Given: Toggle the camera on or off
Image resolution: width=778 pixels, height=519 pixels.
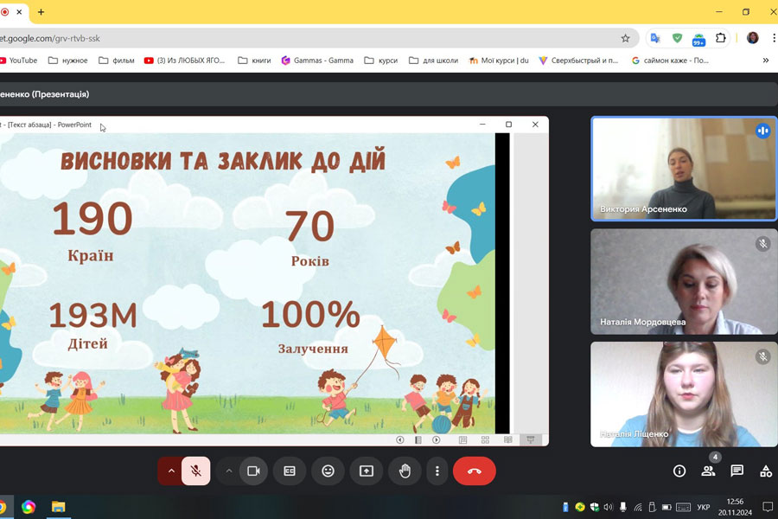Looking at the screenshot, I should click(x=253, y=471).
